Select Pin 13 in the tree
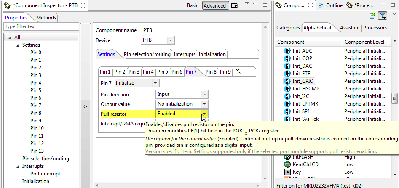The image size is (399, 188). tap(37, 151)
